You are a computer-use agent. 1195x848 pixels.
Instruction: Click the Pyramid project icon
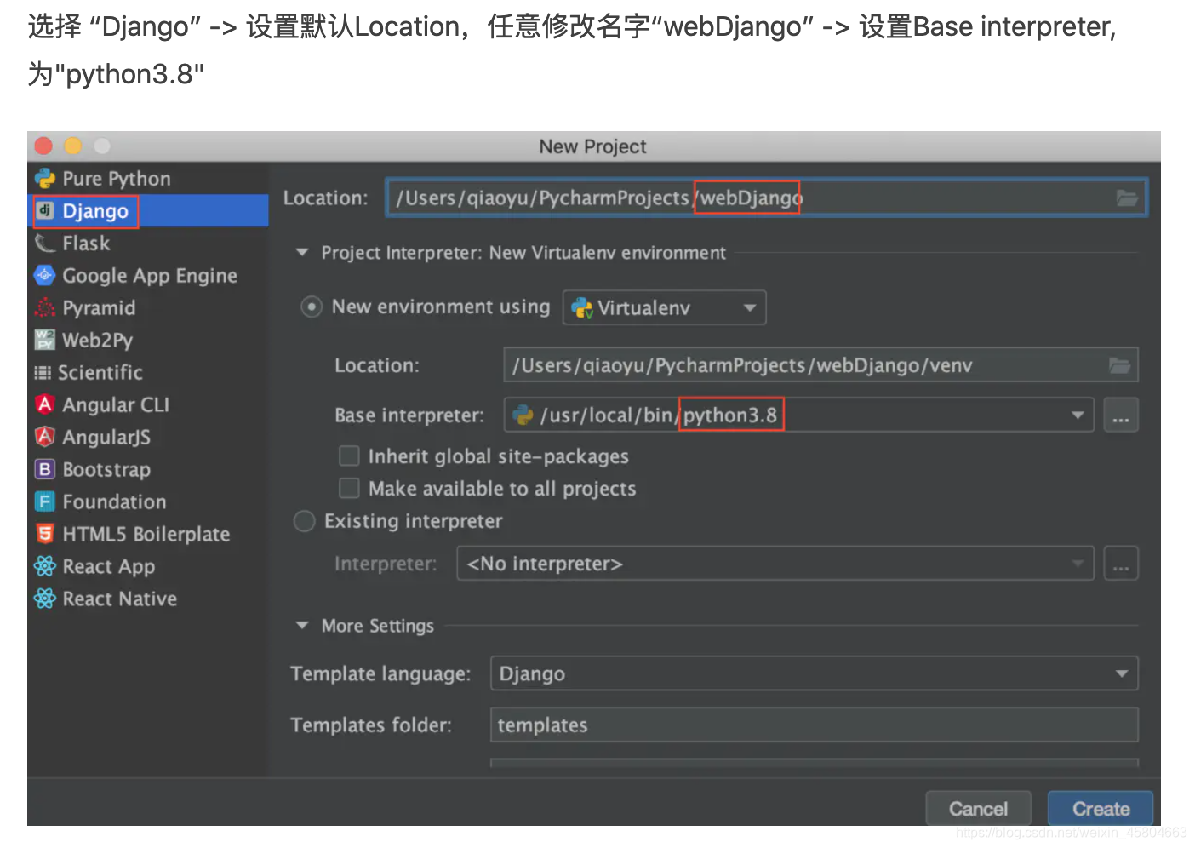pos(44,307)
